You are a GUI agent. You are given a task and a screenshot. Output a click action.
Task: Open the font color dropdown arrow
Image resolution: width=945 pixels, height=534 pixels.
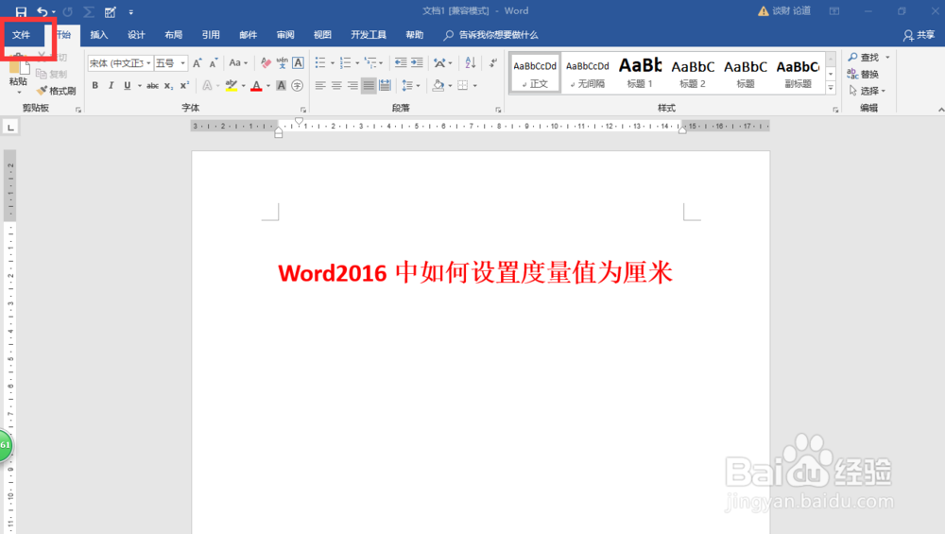268,86
